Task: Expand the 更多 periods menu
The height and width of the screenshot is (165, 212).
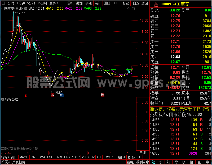Action: tap(54, 3)
